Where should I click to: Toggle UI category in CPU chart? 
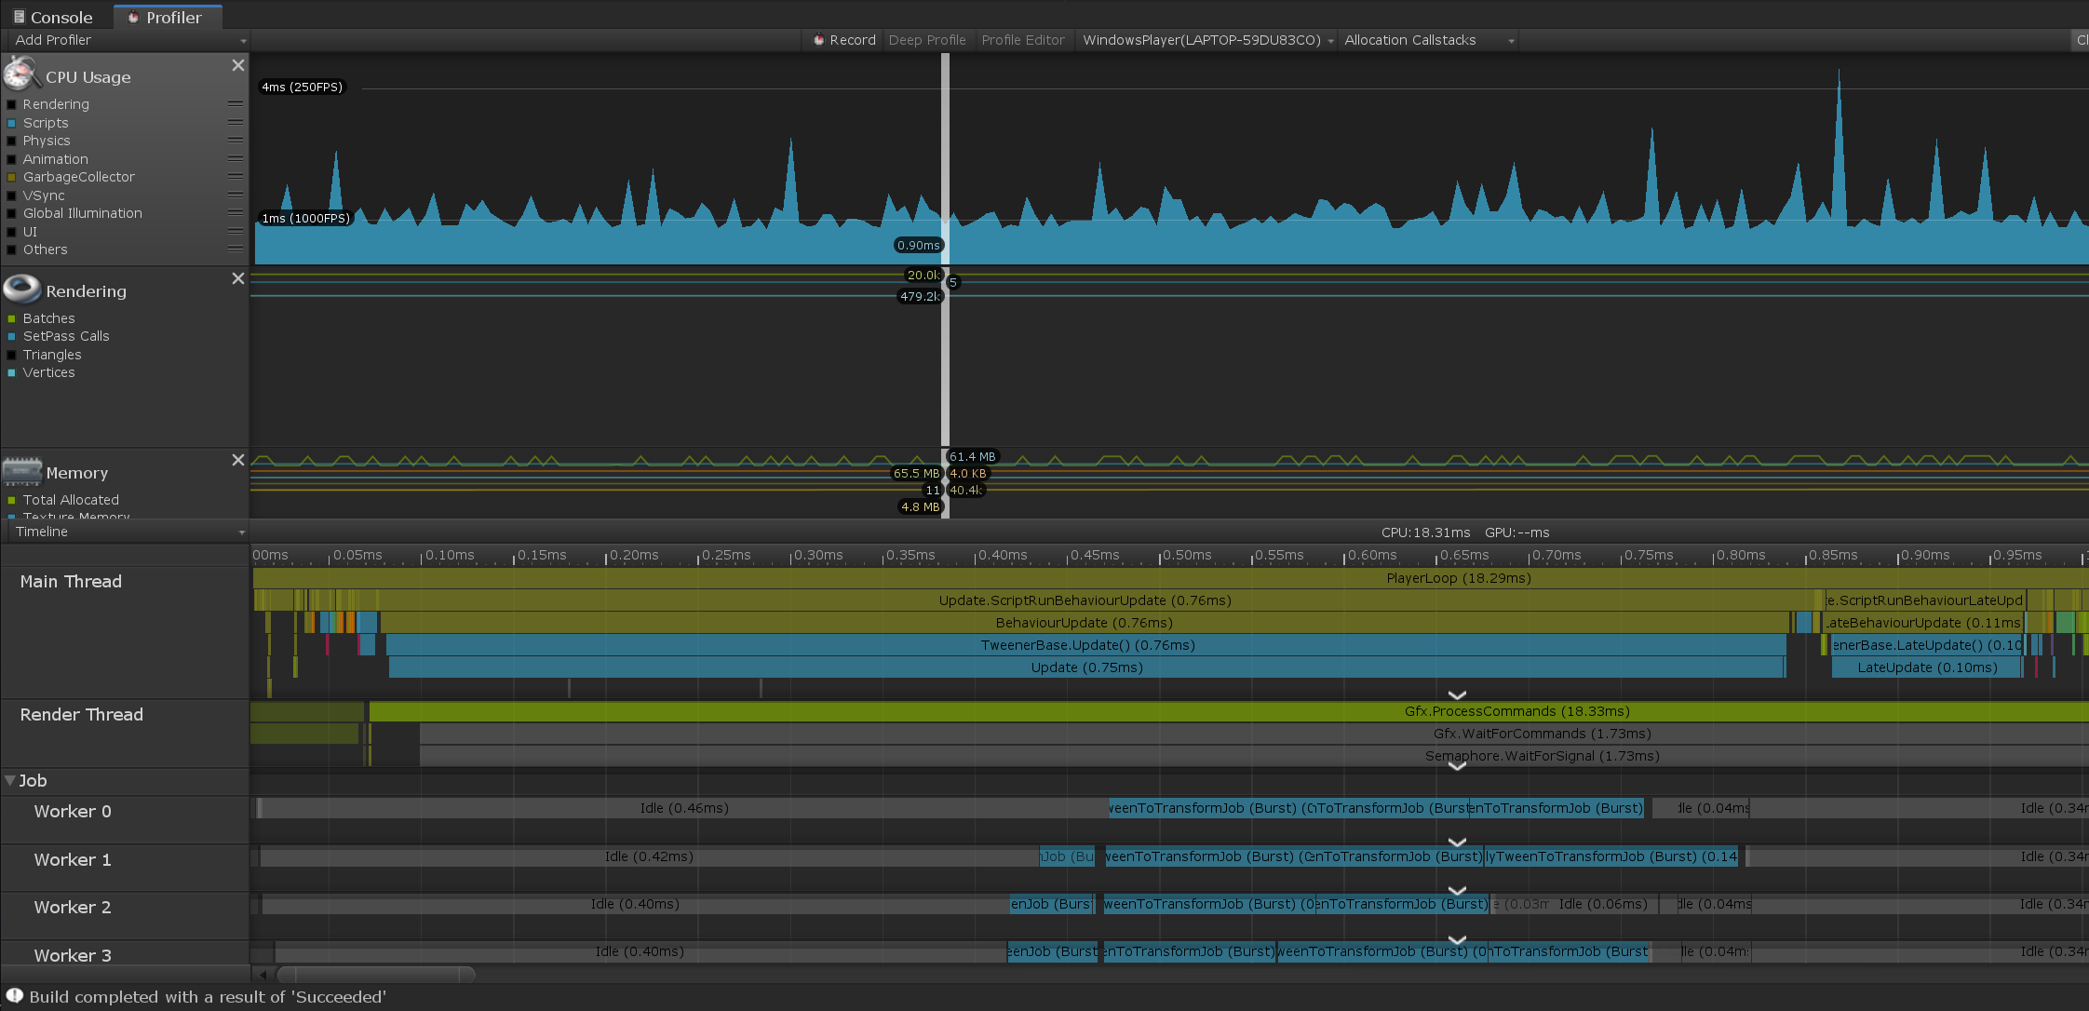pyautogui.click(x=11, y=232)
